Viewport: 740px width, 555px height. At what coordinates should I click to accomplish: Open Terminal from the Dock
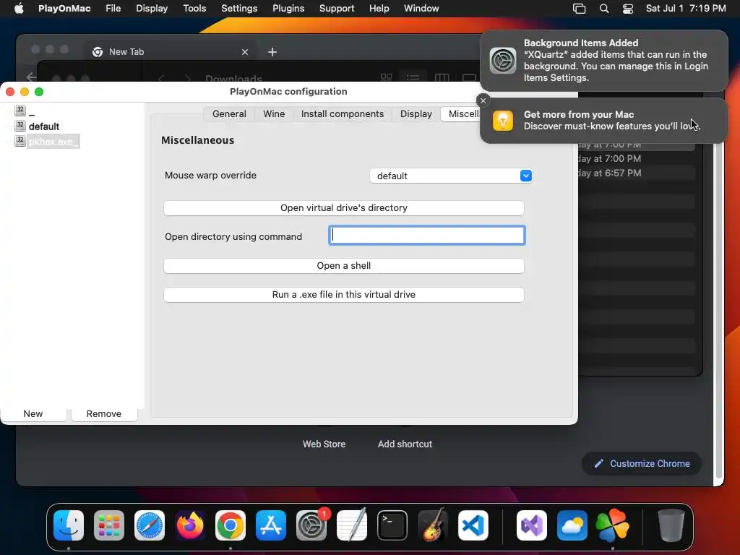[x=392, y=525]
